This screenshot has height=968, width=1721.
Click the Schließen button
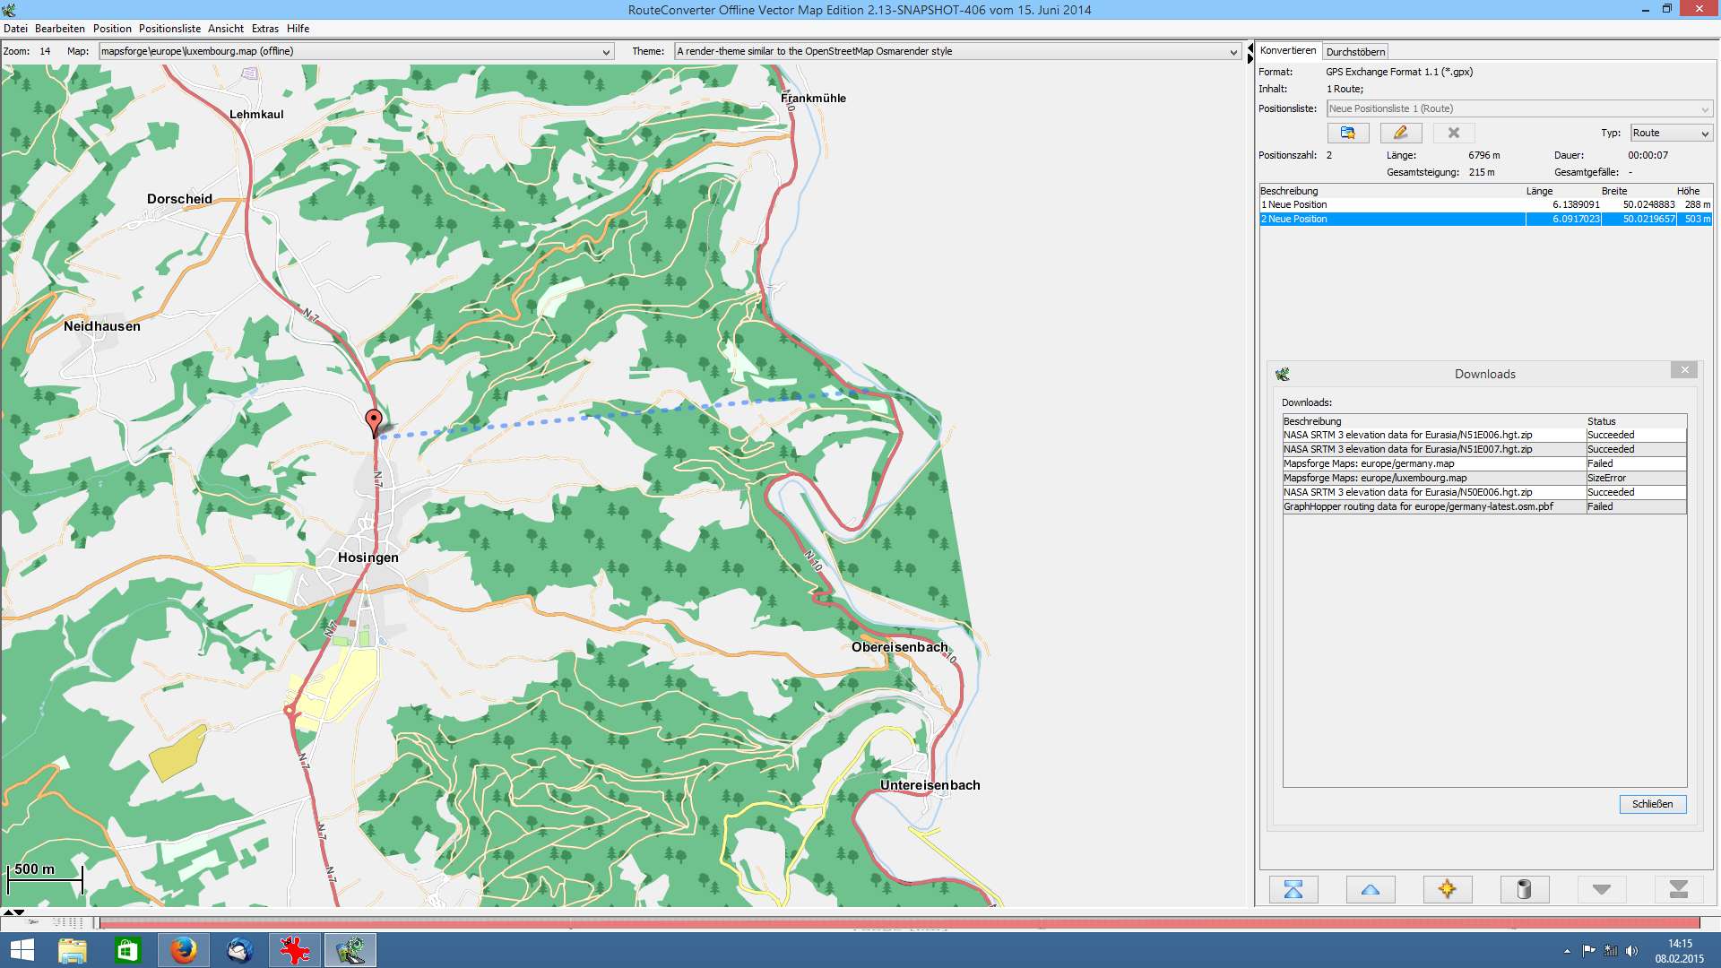click(x=1652, y=804)
